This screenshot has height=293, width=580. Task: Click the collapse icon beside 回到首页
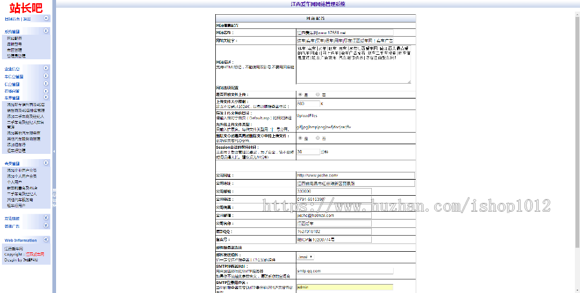pyautogui.click(x=46, y=19)
